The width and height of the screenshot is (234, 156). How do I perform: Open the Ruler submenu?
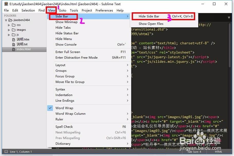point(89,119)
